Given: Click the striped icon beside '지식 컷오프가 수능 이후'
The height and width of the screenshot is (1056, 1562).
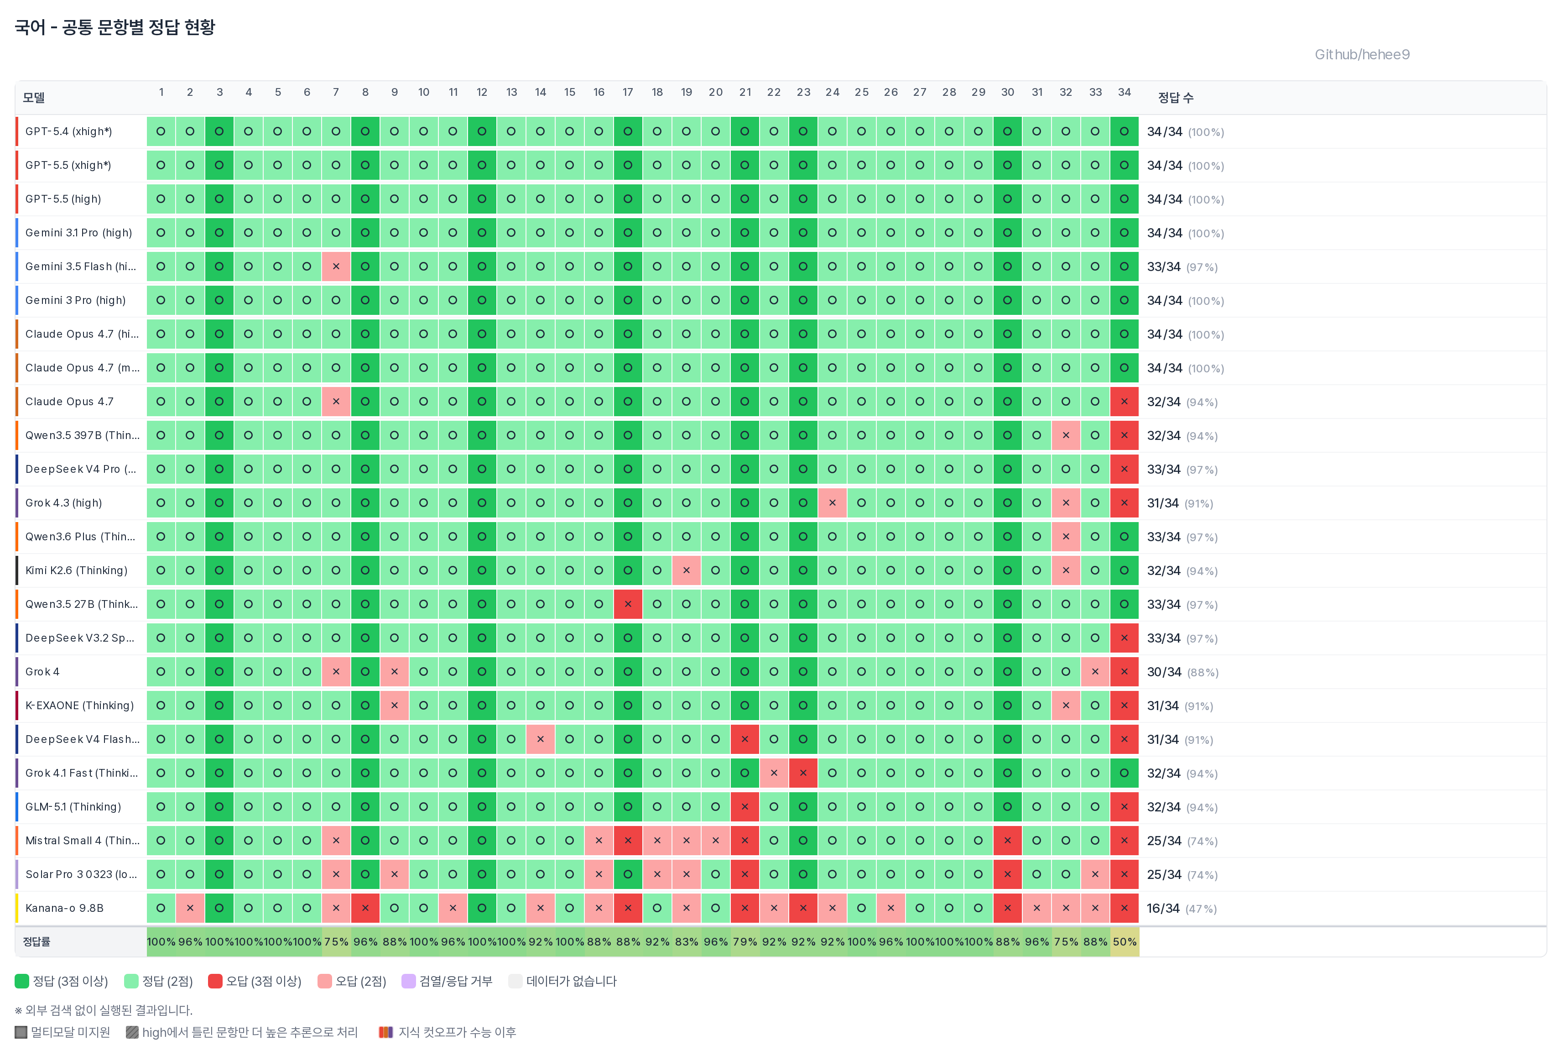Looking at the screenshot, I should [386, 1032].
